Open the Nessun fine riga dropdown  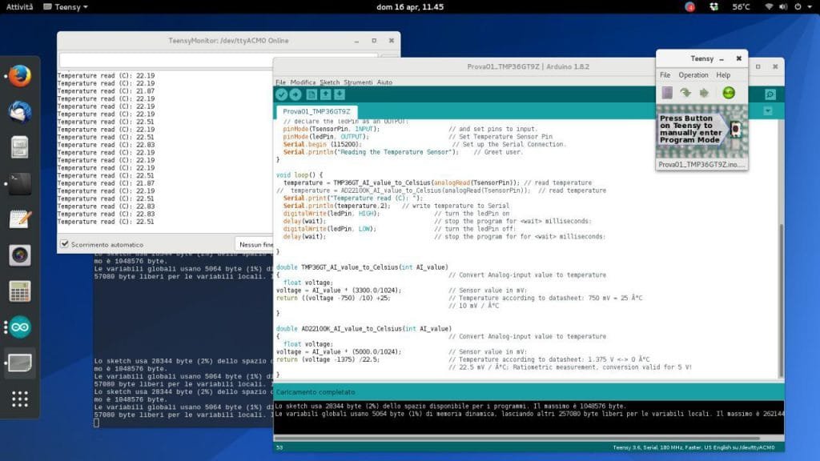tap(255, 245)
